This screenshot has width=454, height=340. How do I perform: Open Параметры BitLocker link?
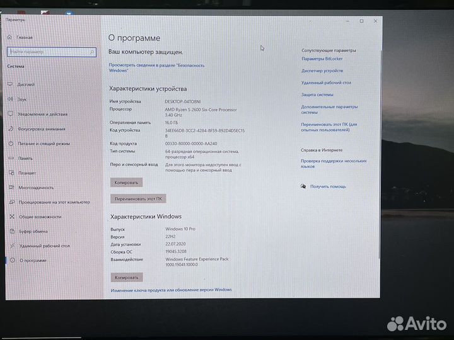pos(322,59)
